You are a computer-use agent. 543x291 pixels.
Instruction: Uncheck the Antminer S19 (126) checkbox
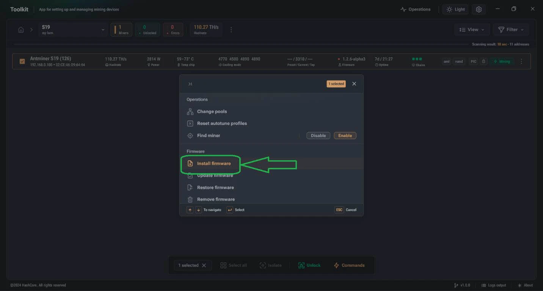[x=22, y=61]
